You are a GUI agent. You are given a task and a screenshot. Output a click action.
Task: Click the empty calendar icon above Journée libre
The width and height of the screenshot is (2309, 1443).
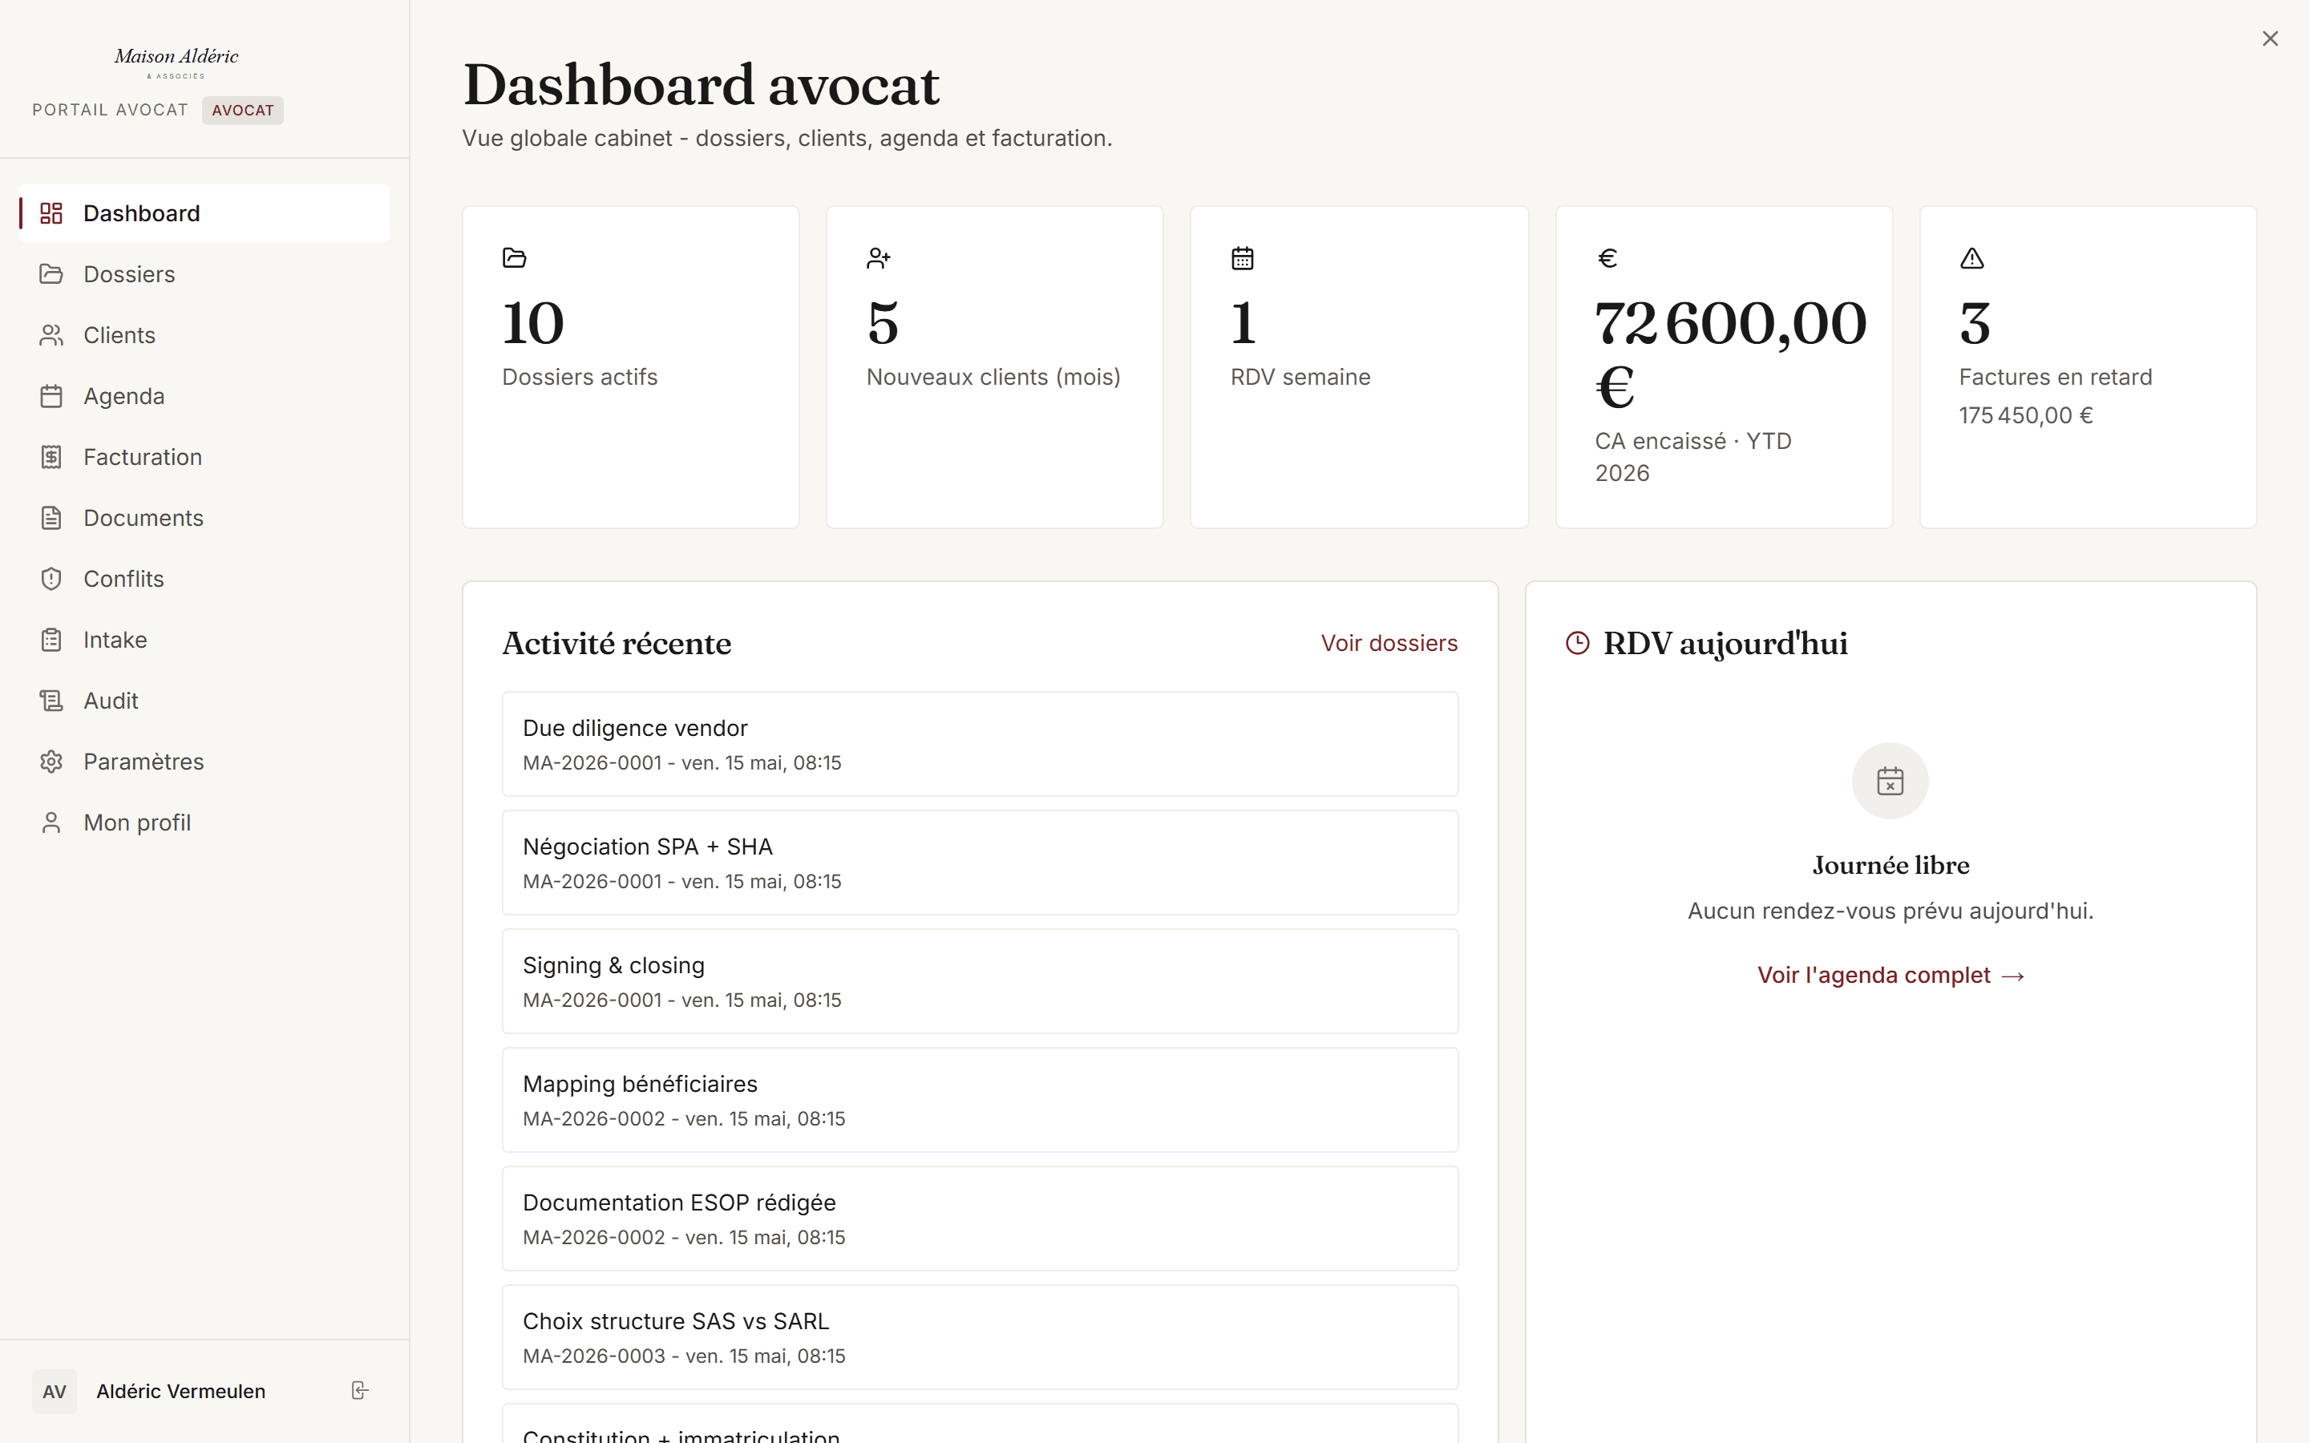[x=1890, y=781]
